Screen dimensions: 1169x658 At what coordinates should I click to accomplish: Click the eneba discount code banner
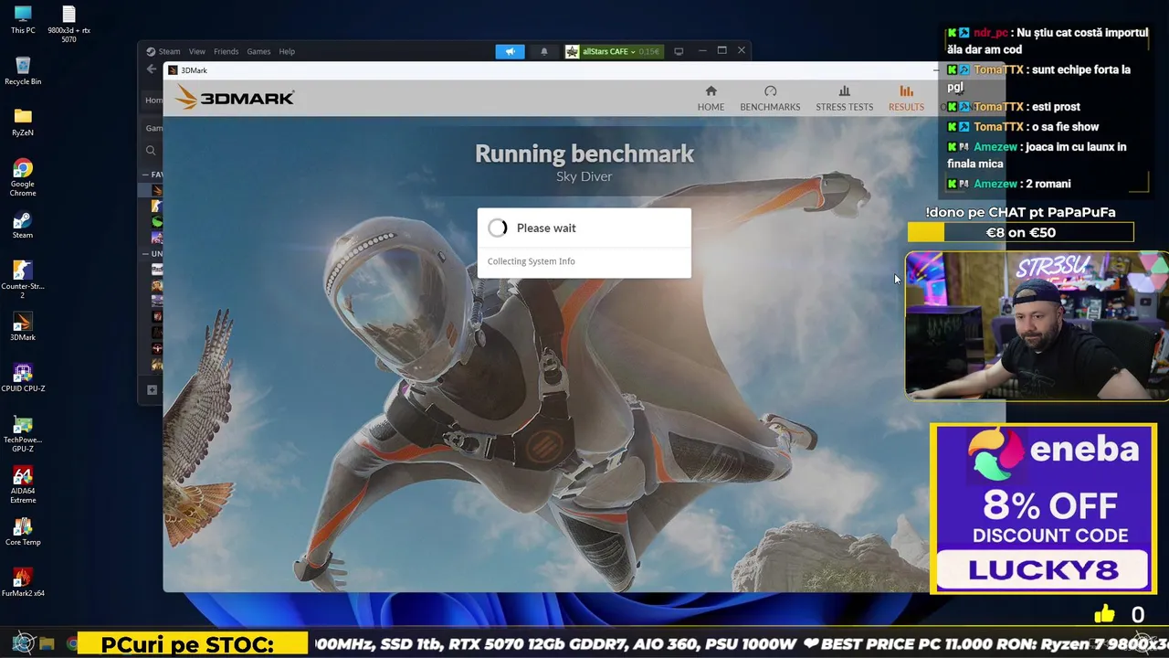[x=1043, y=508]
